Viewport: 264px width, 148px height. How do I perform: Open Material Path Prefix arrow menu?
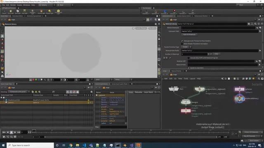(260, 51)
